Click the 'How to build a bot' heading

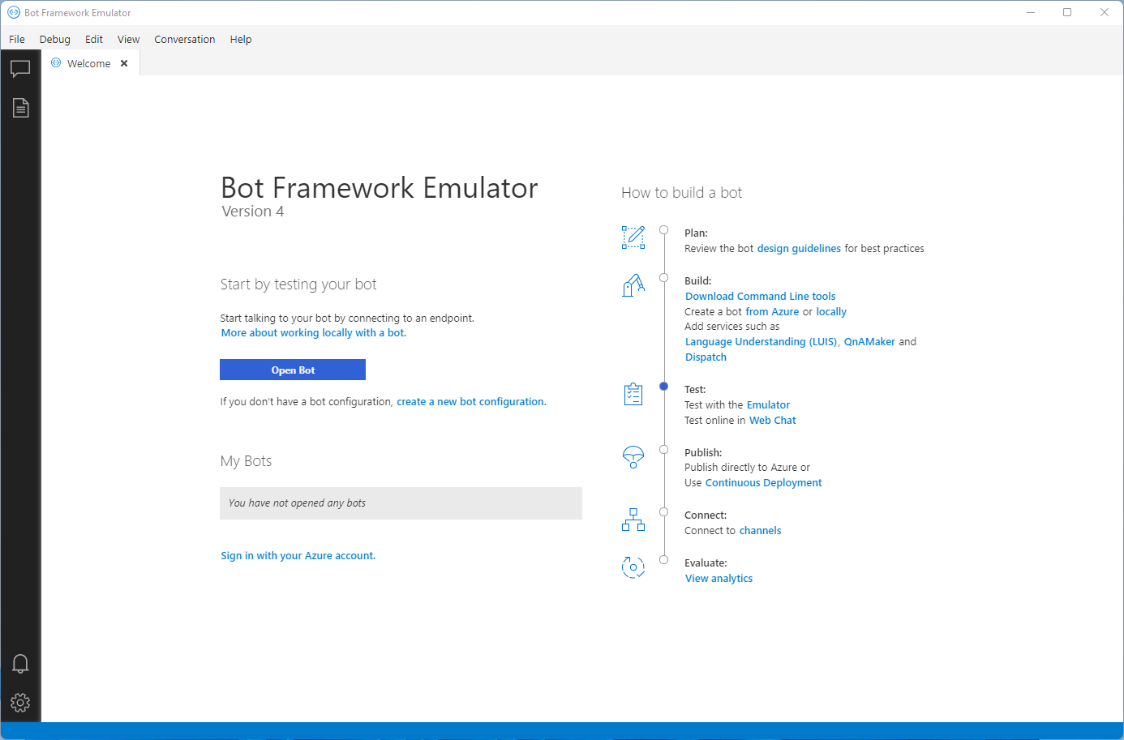click(681, 193)
